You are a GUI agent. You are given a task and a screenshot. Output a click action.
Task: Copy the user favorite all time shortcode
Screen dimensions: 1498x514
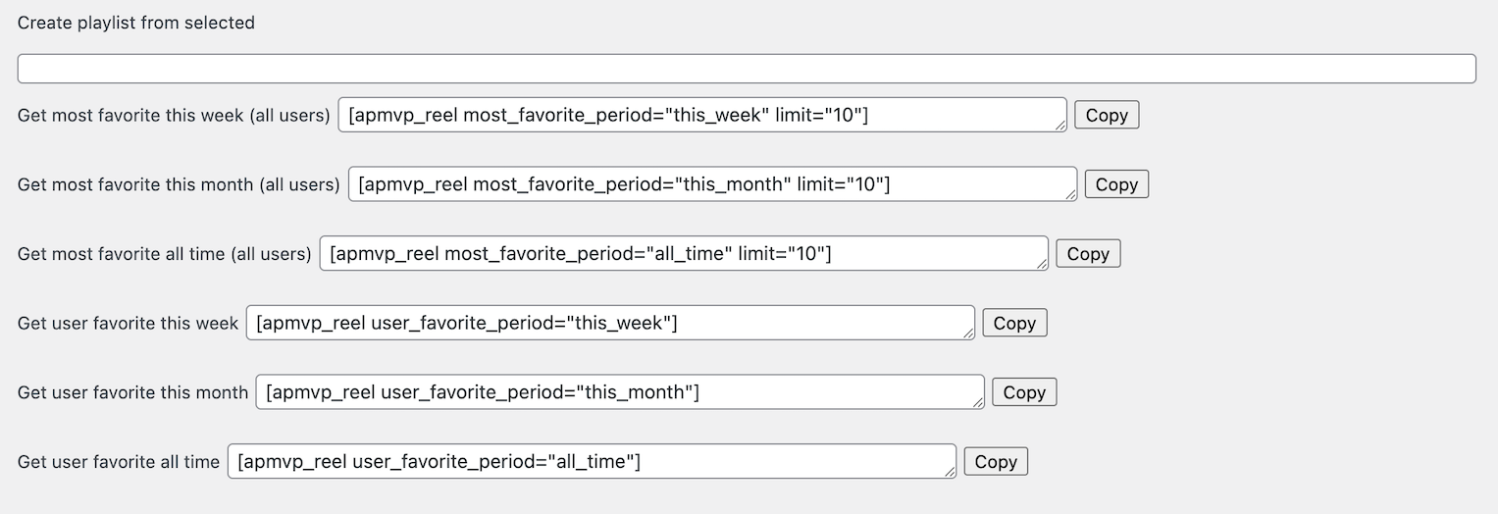click(996, 462)
